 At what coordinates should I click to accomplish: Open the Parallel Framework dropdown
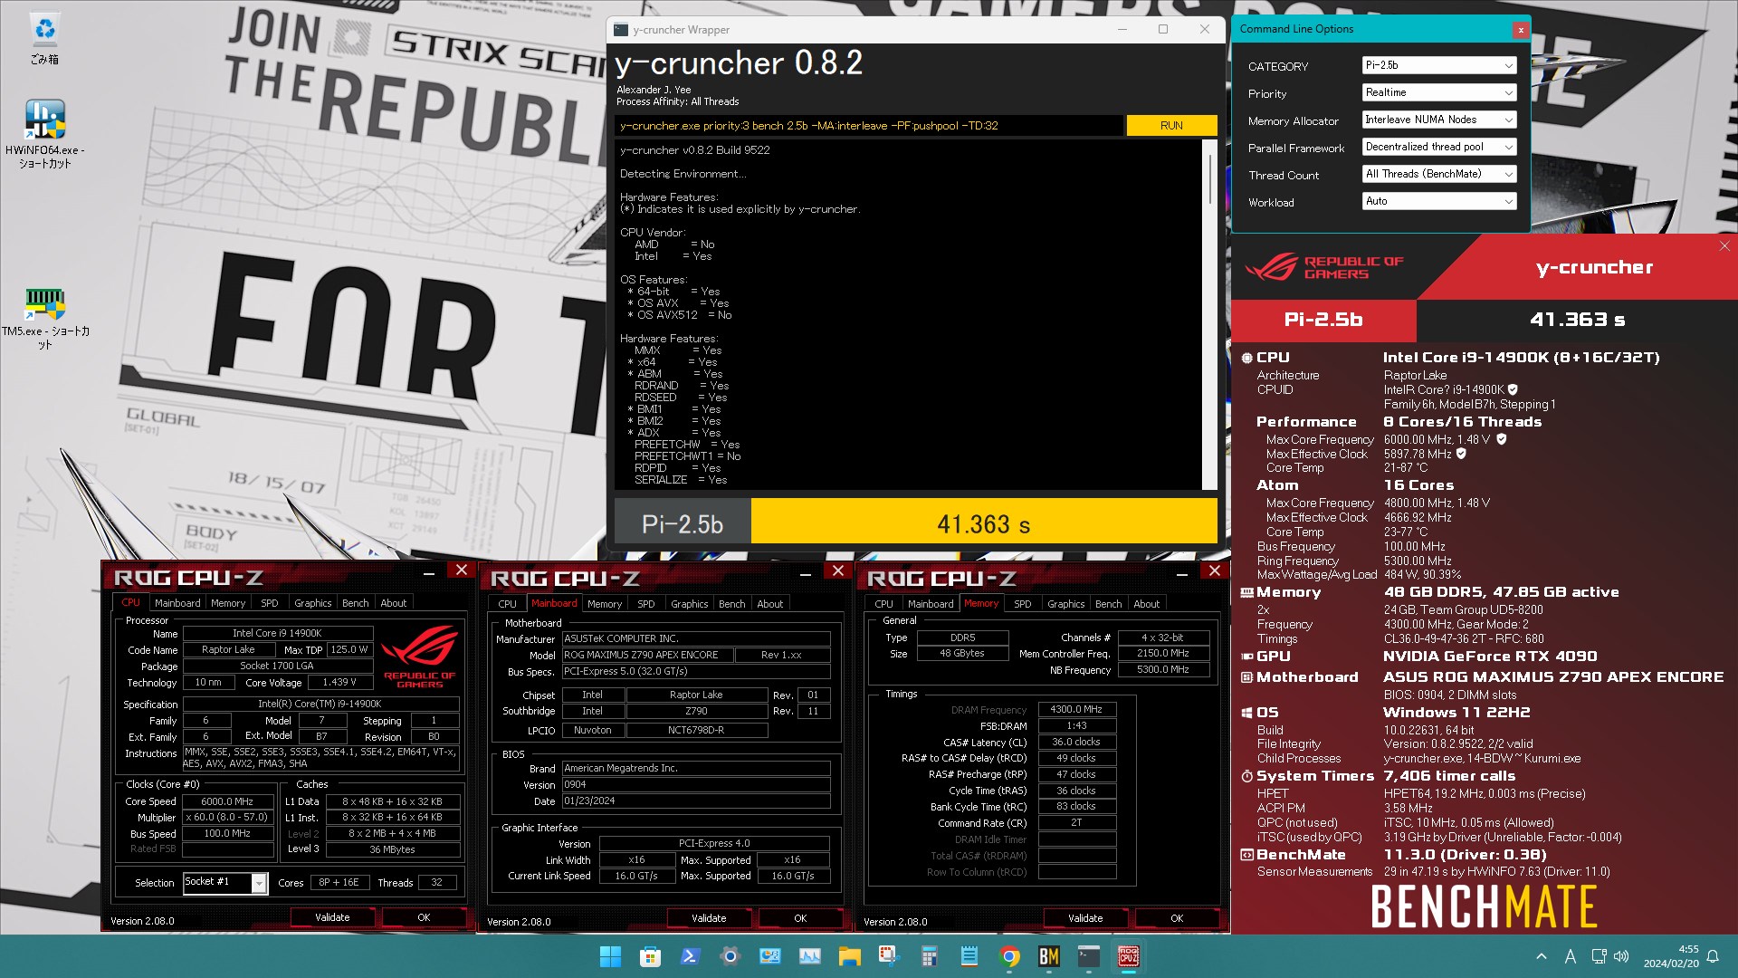tap(1439, 147)
